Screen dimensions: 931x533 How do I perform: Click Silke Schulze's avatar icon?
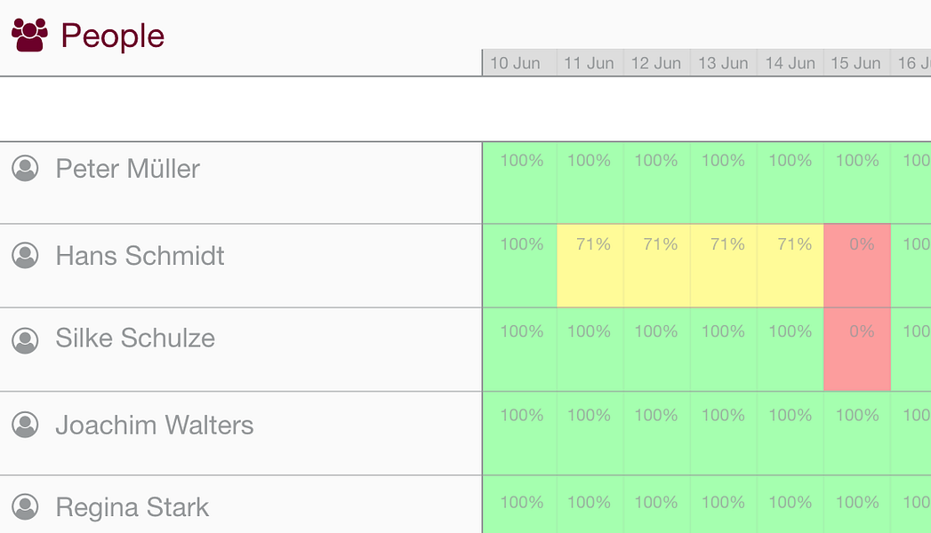pyautogui.click(x=25, y=339)
